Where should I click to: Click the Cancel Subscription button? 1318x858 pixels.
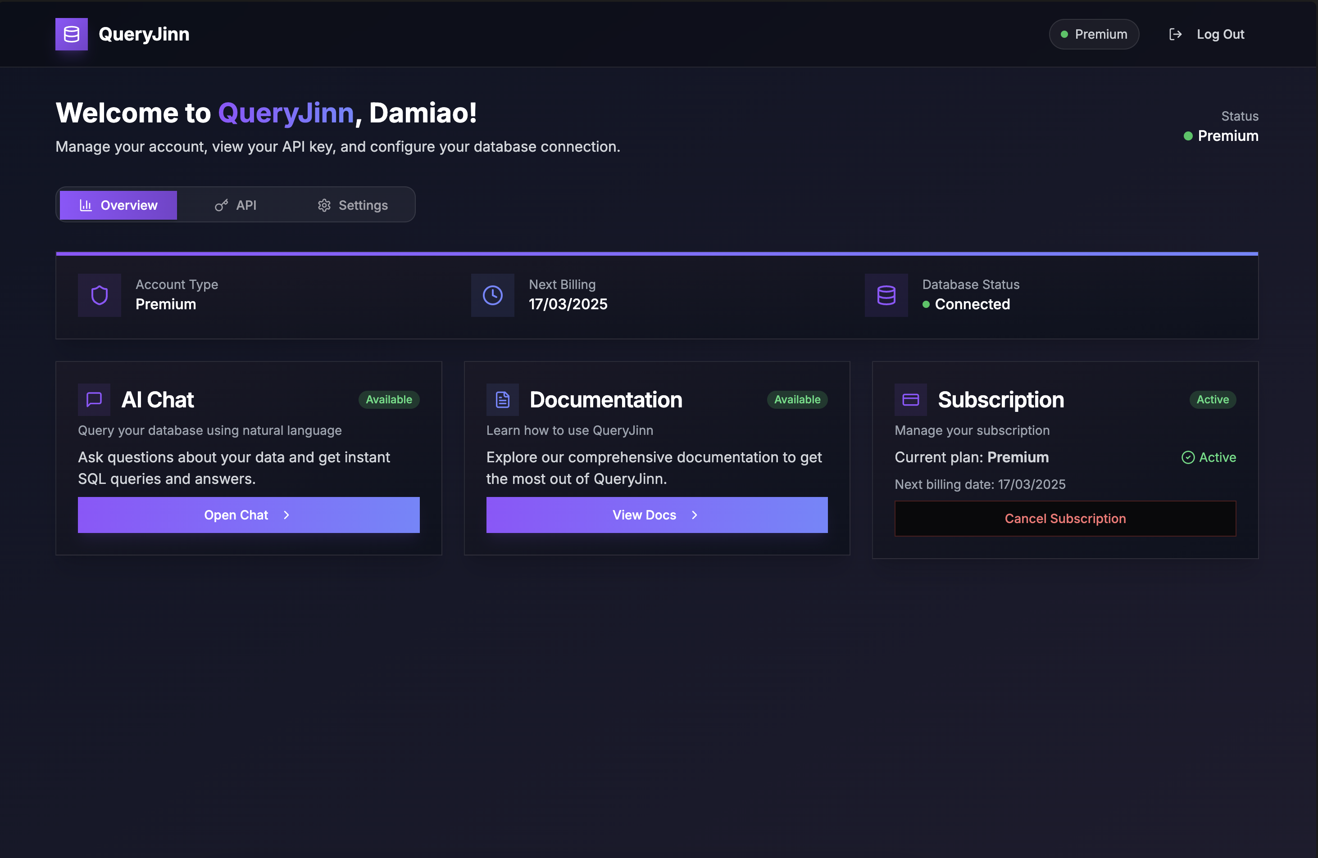pos(1065,518)
